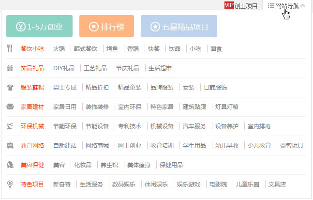Open the 饰品礼品 category heading

coord(32,68)
